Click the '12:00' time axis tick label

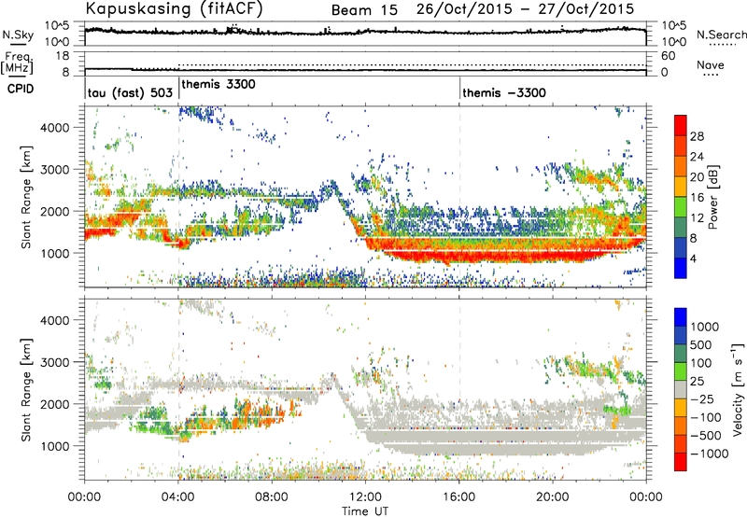[x=365, y=497]
